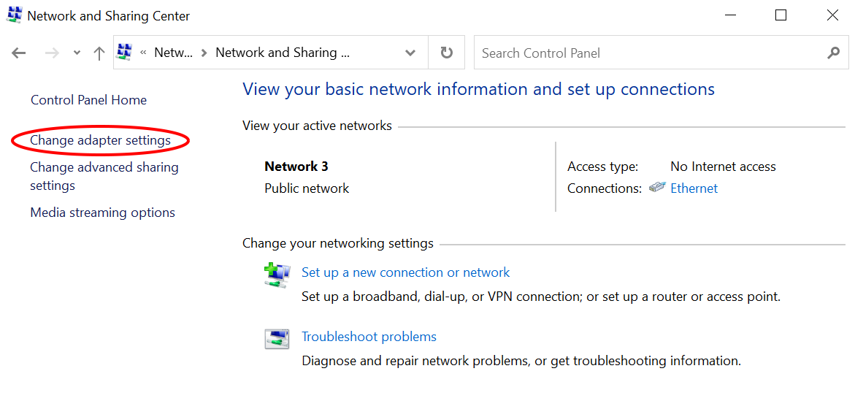Click the search magnifier icon
This screenshot has width=855, height=409.
[x=833, y=53]
